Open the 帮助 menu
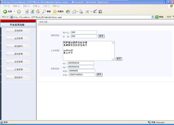Viewport: 174px width, 125px height. (56, 6)
